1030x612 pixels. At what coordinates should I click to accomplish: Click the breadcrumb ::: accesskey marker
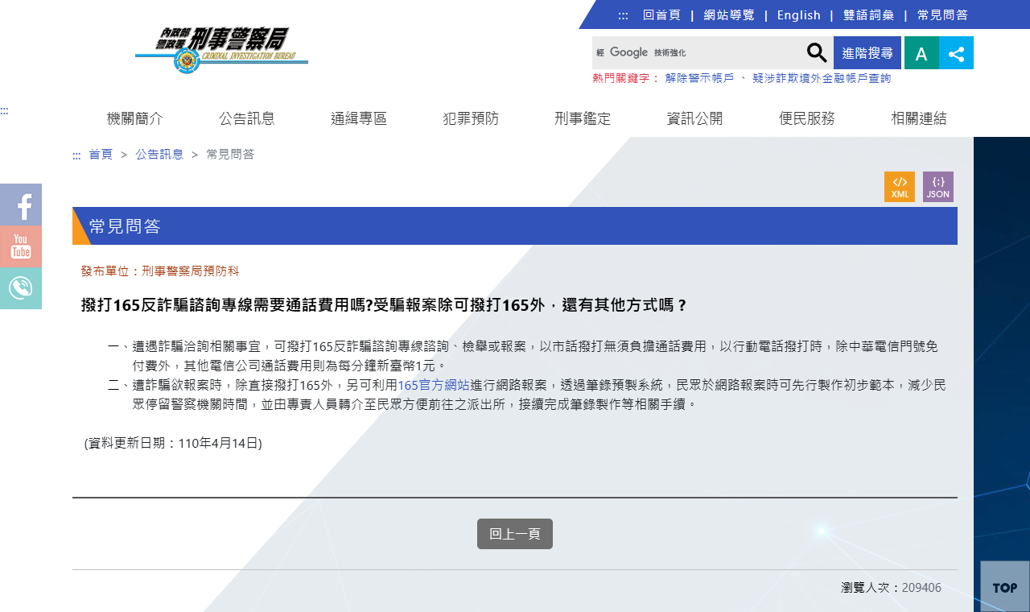pos(76,155)
